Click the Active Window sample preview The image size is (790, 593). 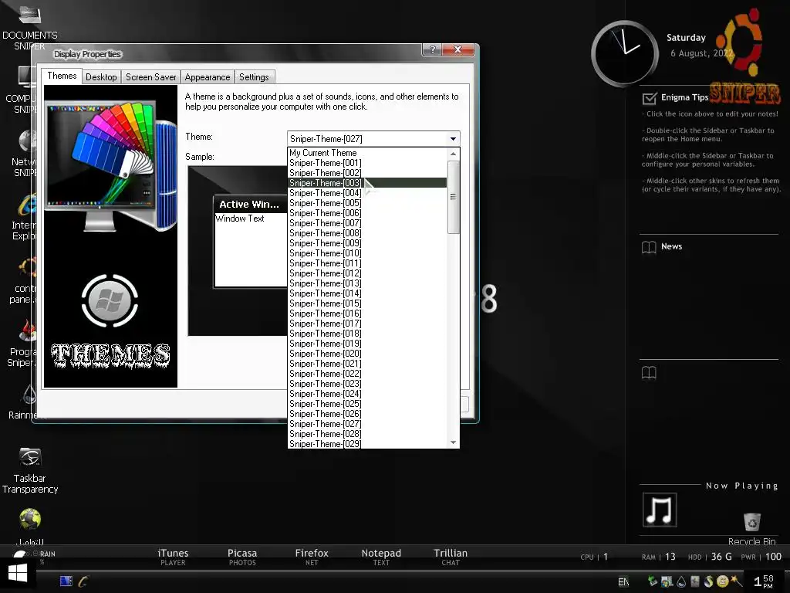point(250,242)
